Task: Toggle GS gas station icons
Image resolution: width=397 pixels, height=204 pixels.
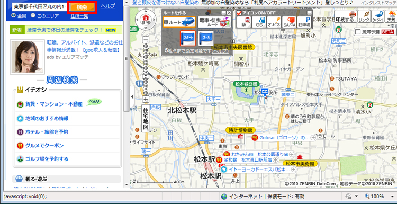Action: 259,22
